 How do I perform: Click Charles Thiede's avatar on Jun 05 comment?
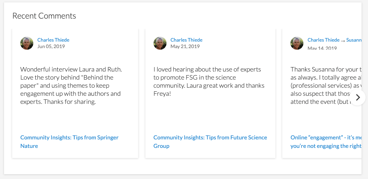[x=27, y=43]
